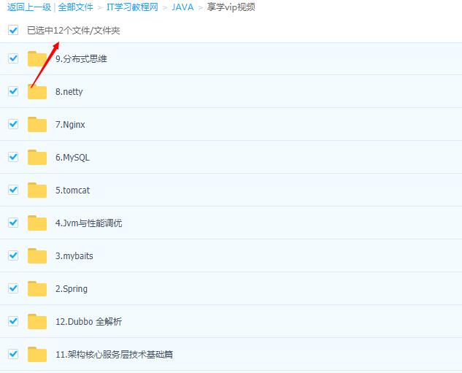This screenshot has height=373, width=462.
Task: Click the 2.Spring folder icon
Action: [x=37, y=288]
